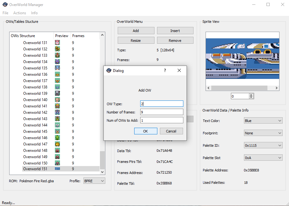Click the Overworld 151 ship preview icon

coord(57,169)
